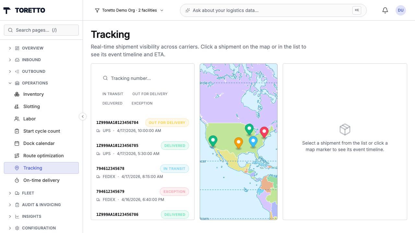Expand the Insights section chevron
The width and height of the screenshot is (415, 233).
10,216
